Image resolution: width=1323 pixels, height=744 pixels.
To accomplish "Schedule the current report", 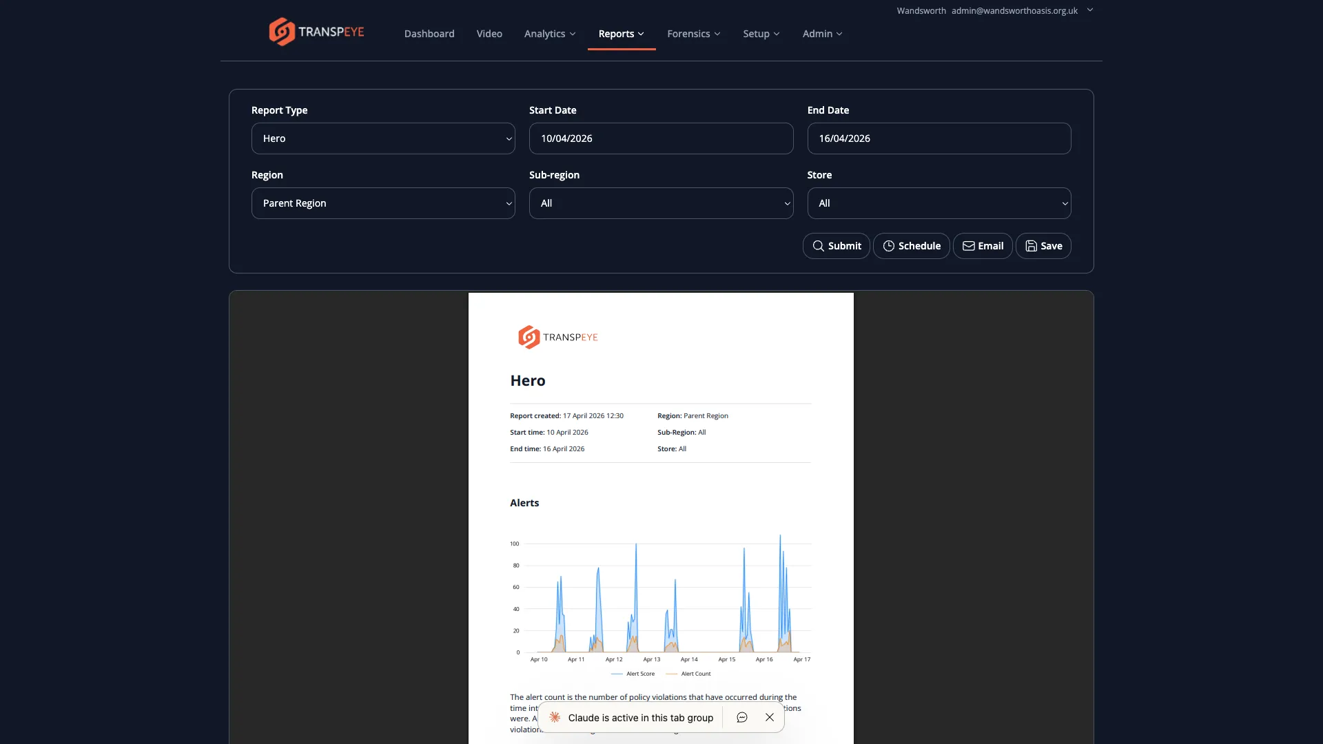I will coord(911,246).
